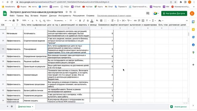Open the functions sigma menu
The width and height of the screenshot is (197, 111).
pos(154,21)
